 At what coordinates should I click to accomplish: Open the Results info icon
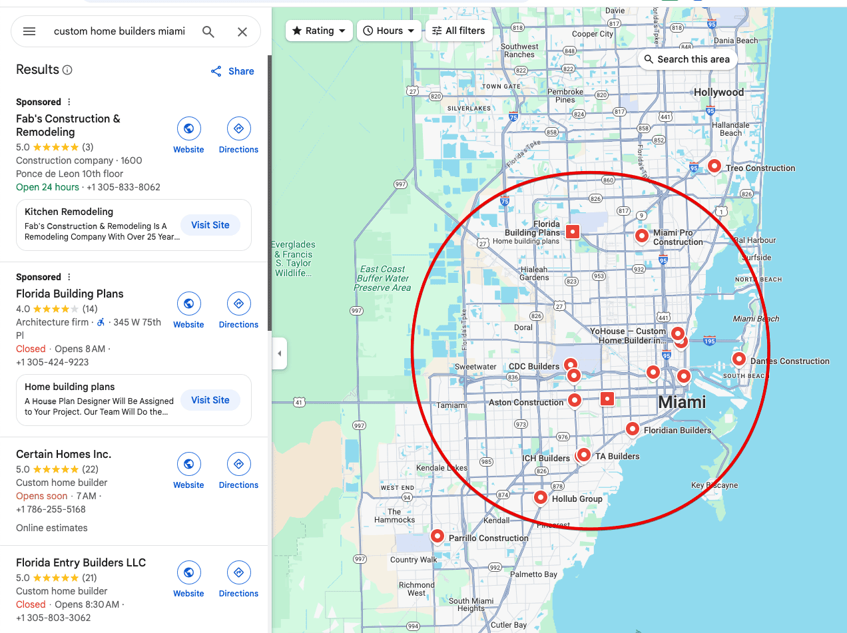coord(67,70)
